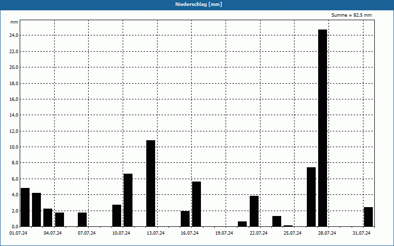Click the date label '01.07.24'

18,233
